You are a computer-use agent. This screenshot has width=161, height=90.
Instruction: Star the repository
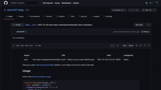[x=147, y=10]
